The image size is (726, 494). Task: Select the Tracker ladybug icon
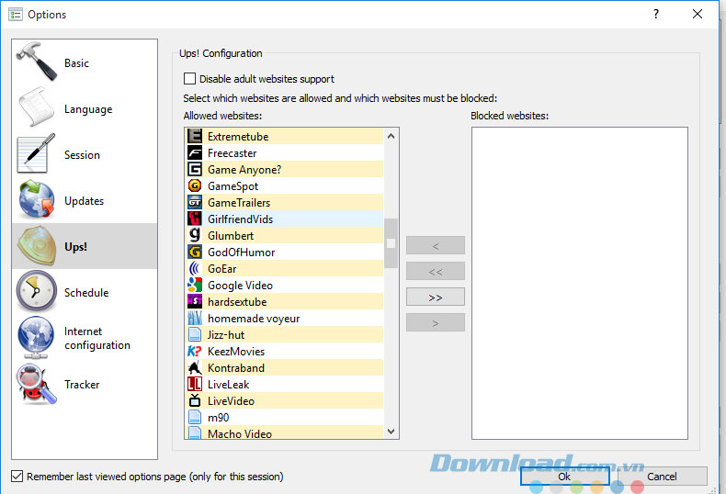click(x=36, y=384)
